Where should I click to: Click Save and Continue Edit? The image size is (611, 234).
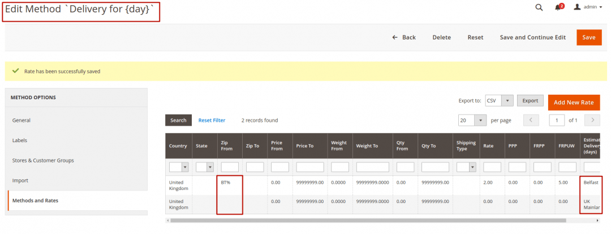(532, 37)
